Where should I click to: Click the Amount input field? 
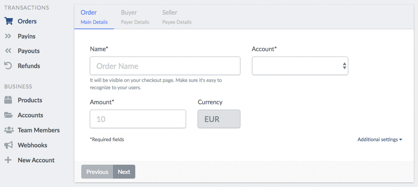click(x=138, y=119)
